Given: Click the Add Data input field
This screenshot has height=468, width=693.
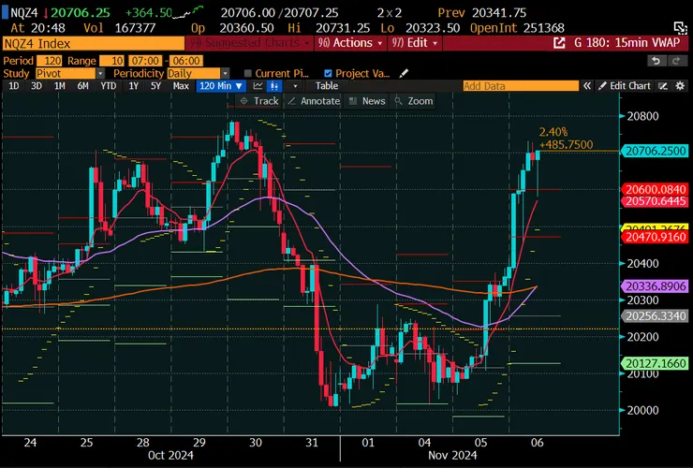Looking at the screenshot, I should point(521,86).
